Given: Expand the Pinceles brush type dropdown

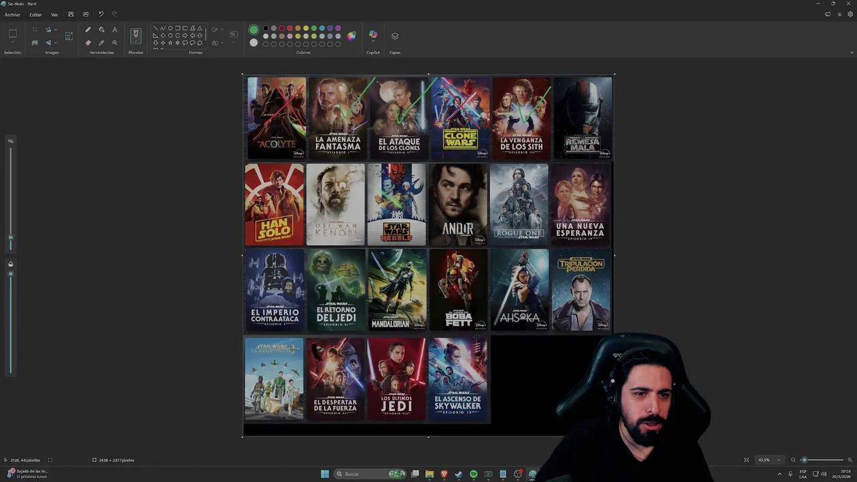Looking at the screenshot, I should click(x=136, y=42).
